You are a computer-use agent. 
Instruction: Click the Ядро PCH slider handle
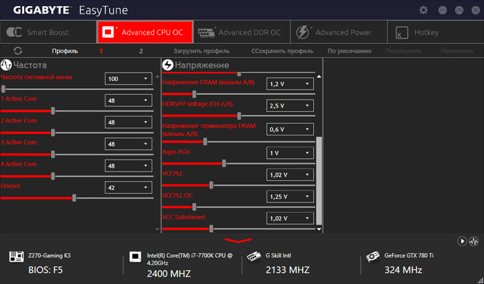pyautogui.click(x=224, y=164)
